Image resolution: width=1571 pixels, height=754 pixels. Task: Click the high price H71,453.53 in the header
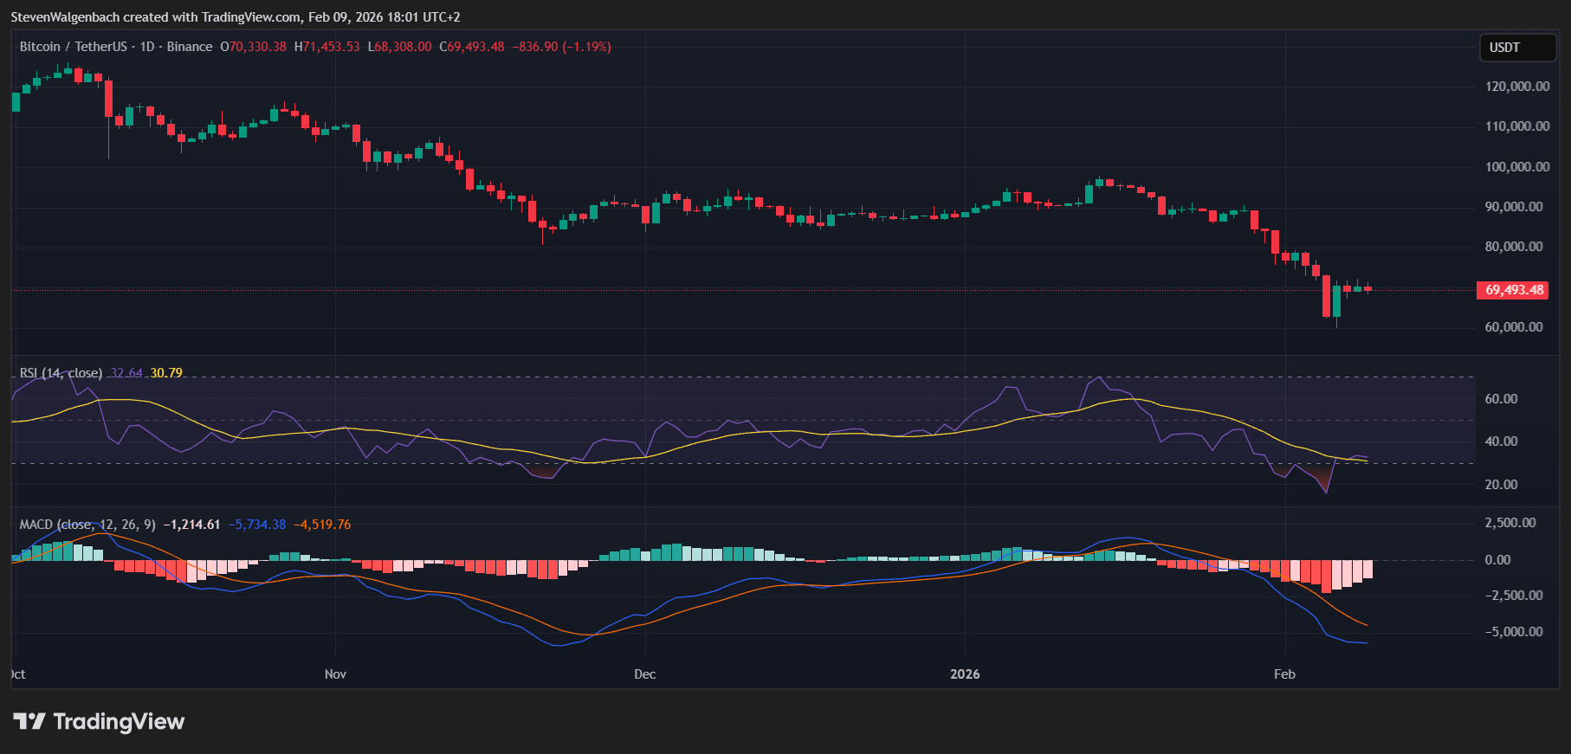[326, 47]
